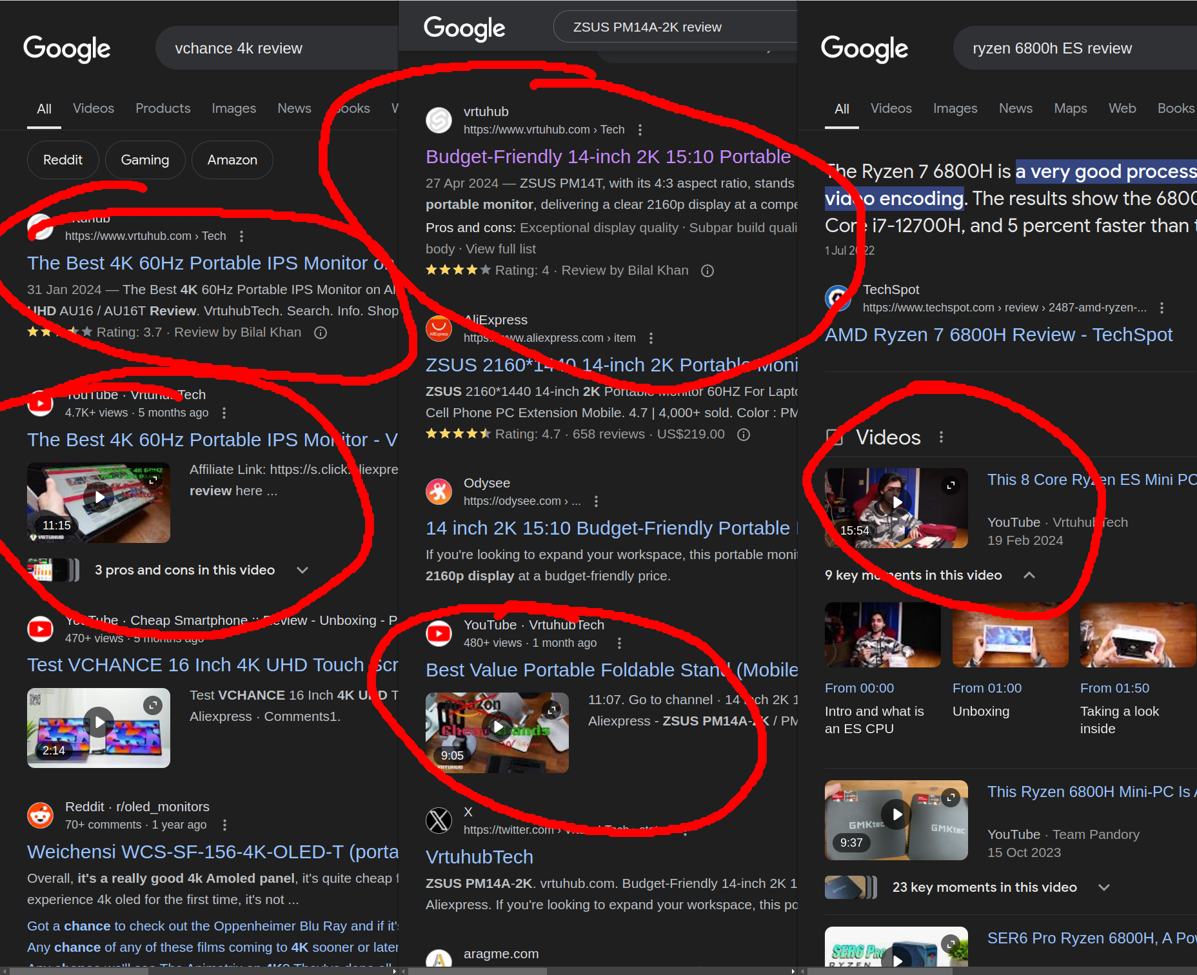Click expand icon on 15:54 video thumbnail
Image resolution: width=1197 pixels, height=975 pixels.
coord(951,485)
